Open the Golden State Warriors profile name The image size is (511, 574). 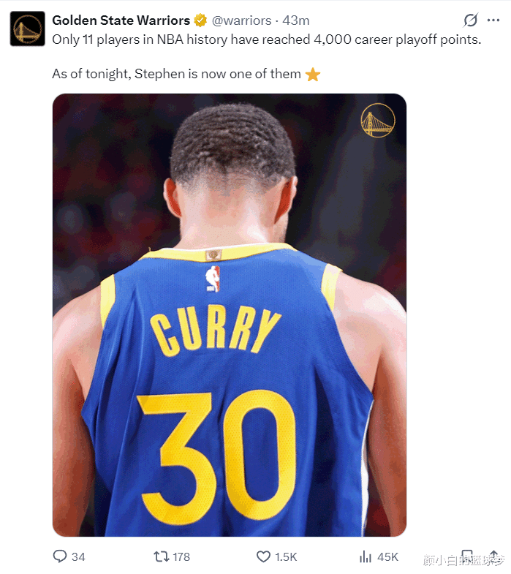[121, 20]
